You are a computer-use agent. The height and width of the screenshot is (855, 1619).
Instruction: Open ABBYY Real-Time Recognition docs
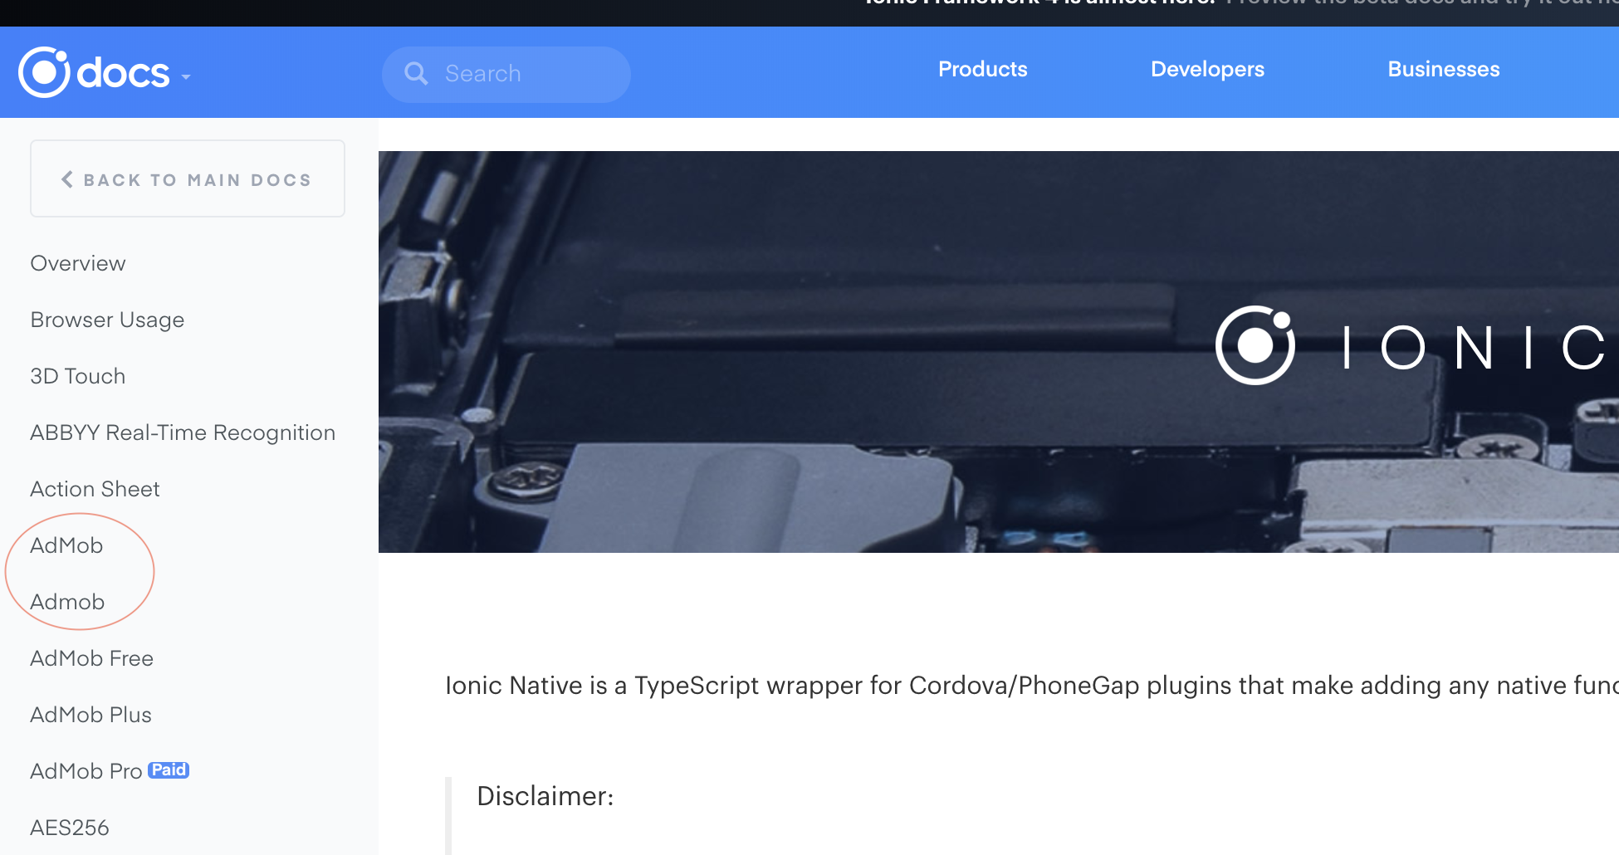coord(182,432)
